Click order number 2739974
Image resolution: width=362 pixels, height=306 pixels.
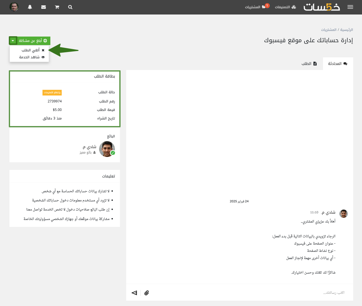tap(55, 101)
